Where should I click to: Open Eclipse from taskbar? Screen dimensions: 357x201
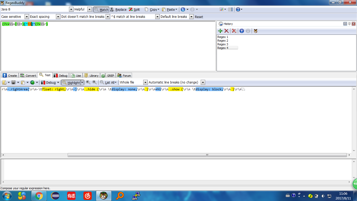55,196
